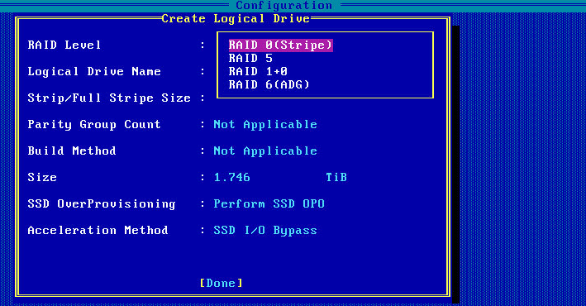Pick RAID 1+0 in the dropdown list
The image size is (586, 306).
[x=258, y=71]
